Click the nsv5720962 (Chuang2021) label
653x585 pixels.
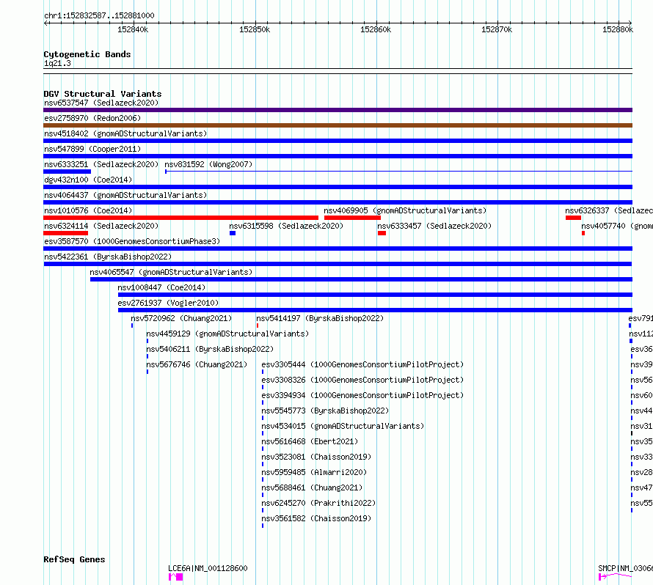click(181, 318)
